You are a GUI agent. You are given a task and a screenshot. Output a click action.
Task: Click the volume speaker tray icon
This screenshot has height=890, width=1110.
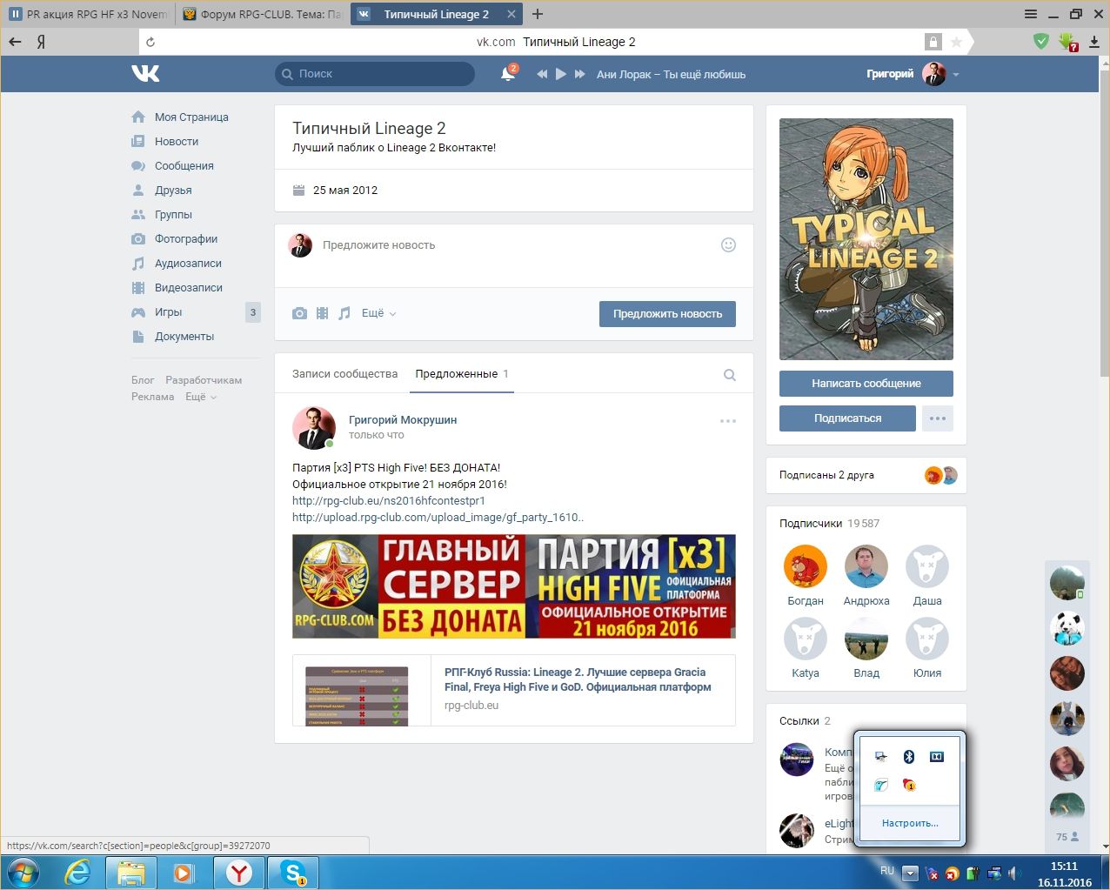(x=1014, y=873)
